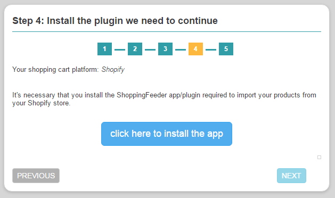The height and width of the screenshot is (198, 335).
Task: Click 'your Shopify store.' text line
Action: coord(41,103)
